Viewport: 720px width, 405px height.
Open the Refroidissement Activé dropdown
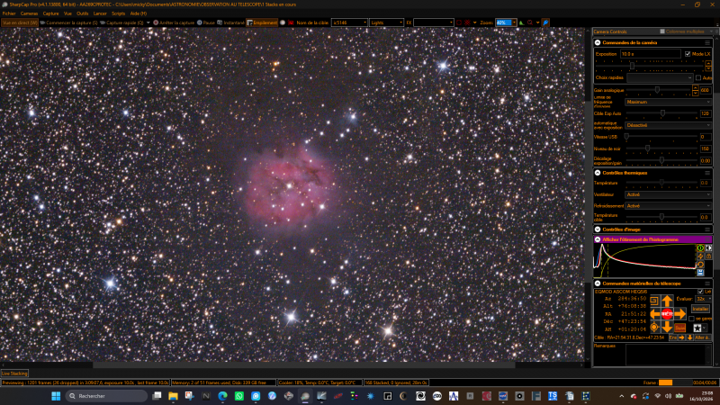click(x=668, y=206)
